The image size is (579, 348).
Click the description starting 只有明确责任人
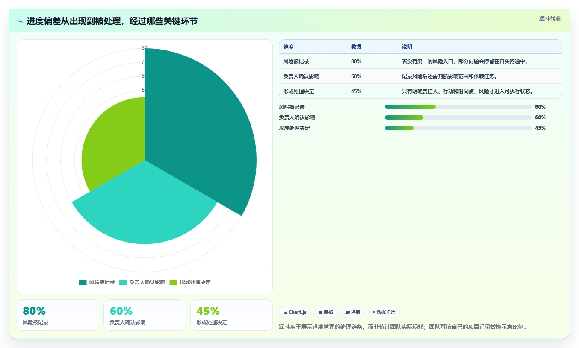click(469, 91)
